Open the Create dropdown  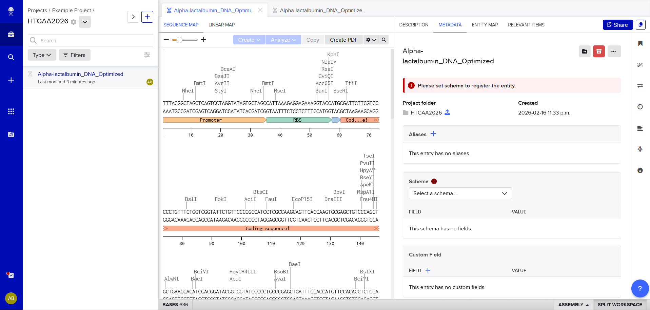249,40
